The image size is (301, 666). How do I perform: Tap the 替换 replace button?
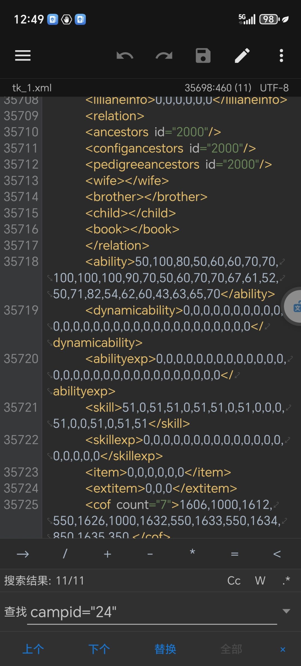click(x=165, y=649)
